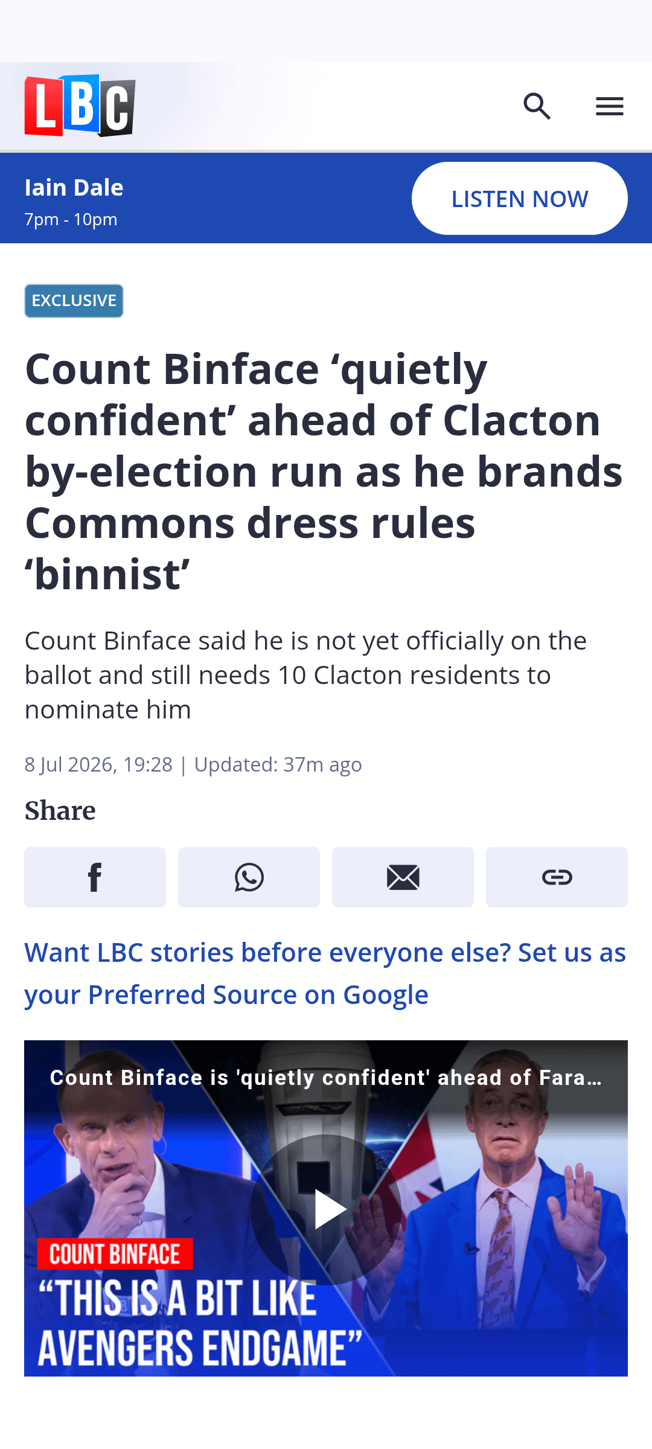Copy the article link
Screen dimensions: 652x1449
pyautogui.click(x=557, y=877)
